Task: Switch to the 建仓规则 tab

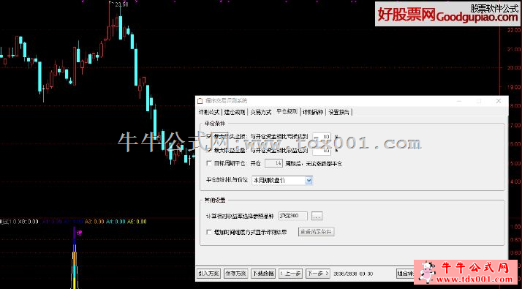Action: click(235, 112)
